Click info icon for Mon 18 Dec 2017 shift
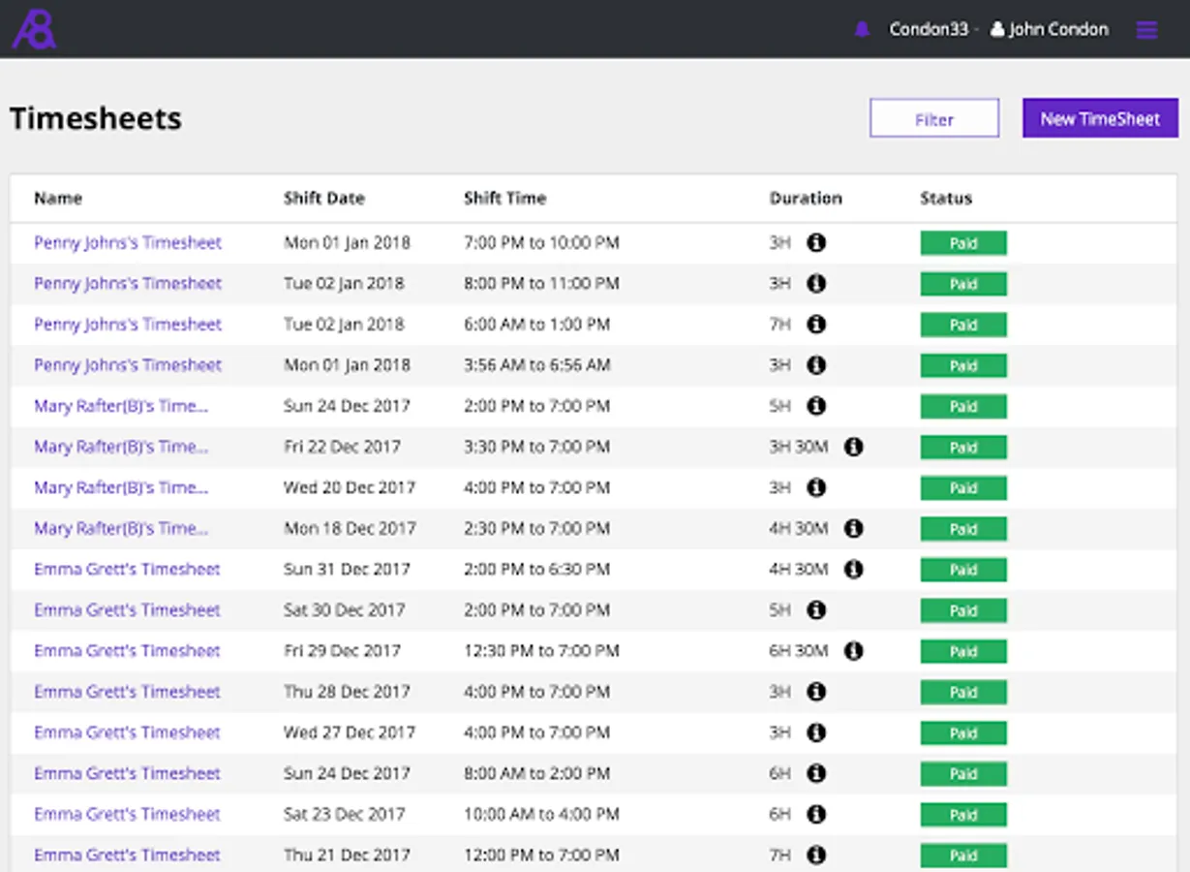This screenshot has width=1190, height=872. coord(853,529)
